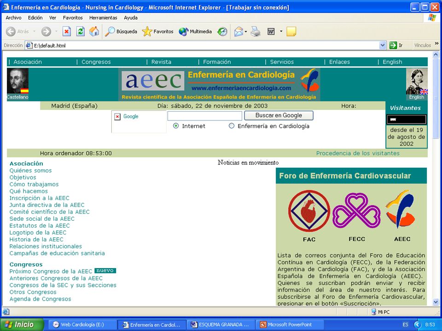Screen dimensions: 442x331
Task: Refresh the page with green arrows icon
Action: pyautogui.click(x=81, y=32)
